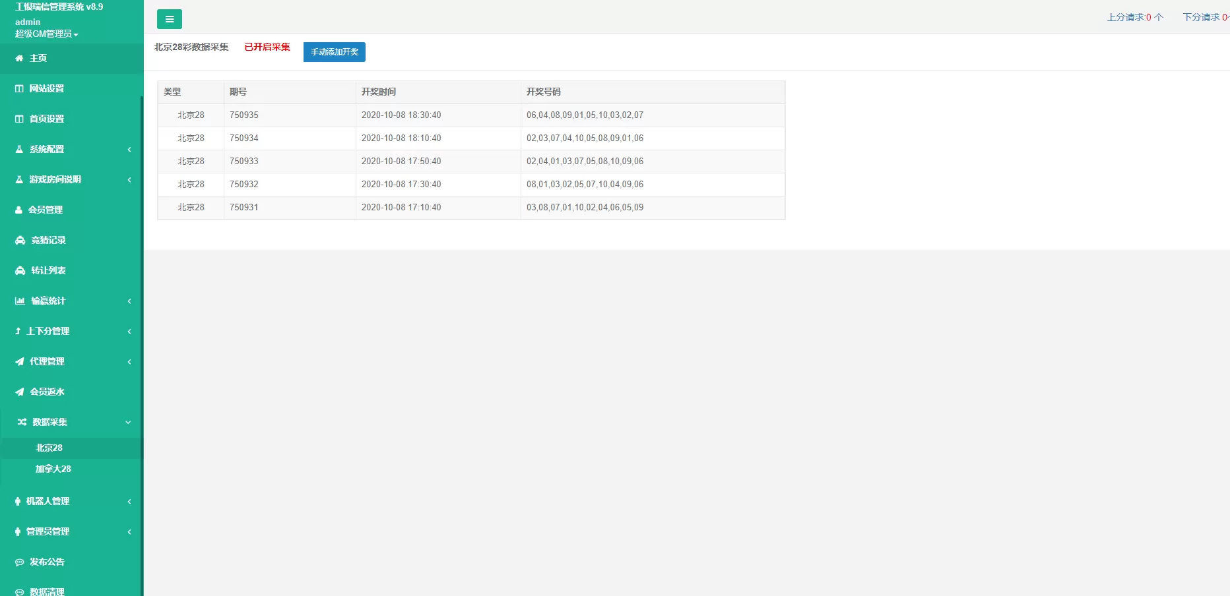Open the 上分请求 link in header
The width and height of the screenshot is (1230, 596).
(x=1134, y=18)
